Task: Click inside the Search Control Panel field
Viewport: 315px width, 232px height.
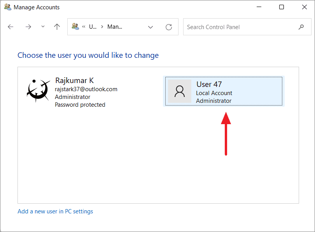Action: pyautogui.click(x=233, y=27)
